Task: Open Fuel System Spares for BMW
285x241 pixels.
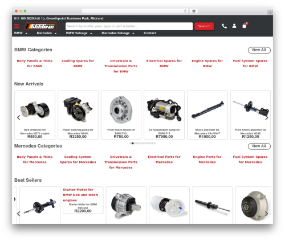Action: point(250,63)
